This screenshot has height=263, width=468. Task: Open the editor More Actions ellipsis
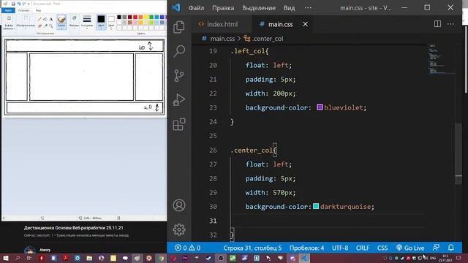pyautogui.click(x=450, y=24)
